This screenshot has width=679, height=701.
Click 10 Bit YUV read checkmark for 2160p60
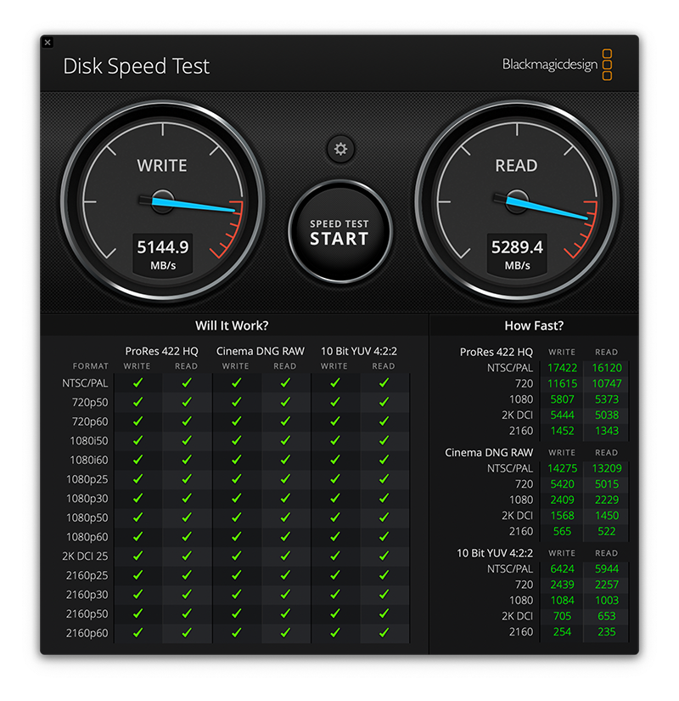(x=384, y=633)
